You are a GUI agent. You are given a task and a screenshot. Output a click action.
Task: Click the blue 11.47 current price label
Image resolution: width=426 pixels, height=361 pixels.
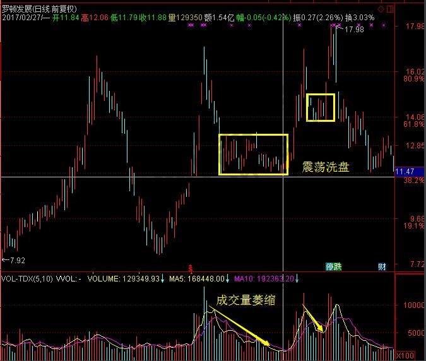[410, 172]
